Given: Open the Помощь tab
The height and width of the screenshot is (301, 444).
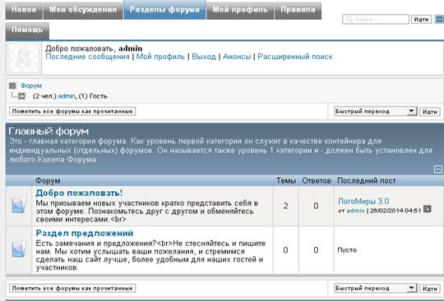Looking at the screenshot, I should click(27, 31).
